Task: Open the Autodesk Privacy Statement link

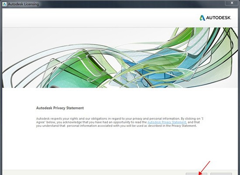Action: pos(167,122)
